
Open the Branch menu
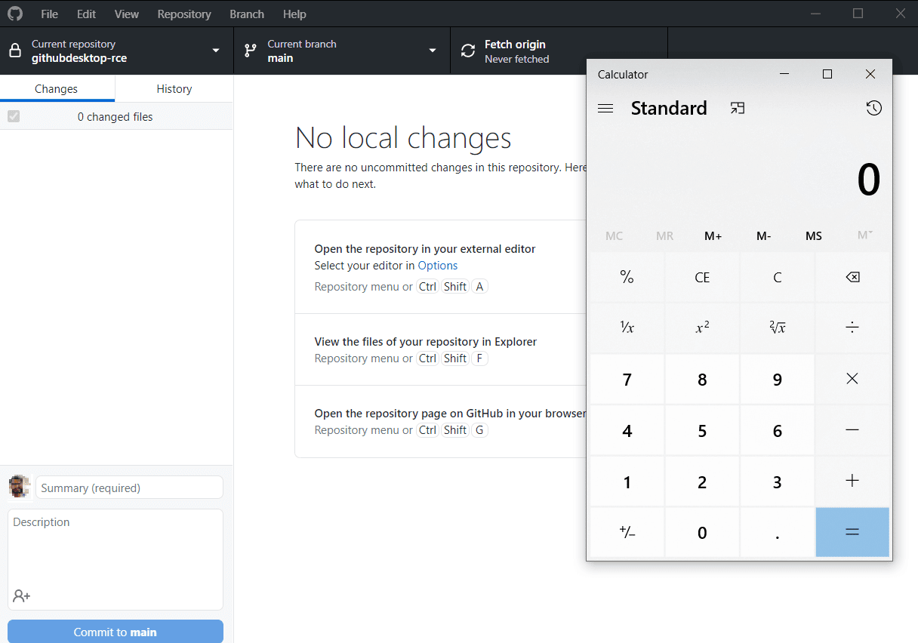[247, 14]
